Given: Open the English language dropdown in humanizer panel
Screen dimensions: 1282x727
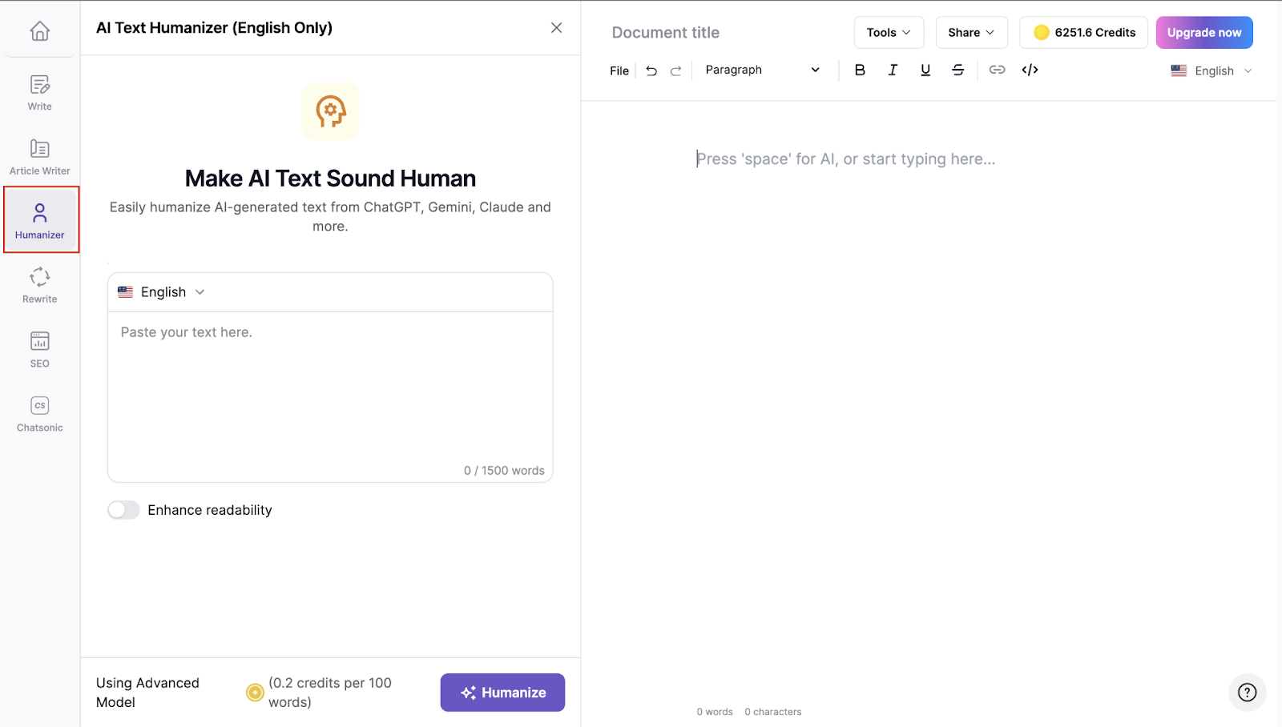Looking at the screenshot, I should pyautogui.click(x=162, y=292).
